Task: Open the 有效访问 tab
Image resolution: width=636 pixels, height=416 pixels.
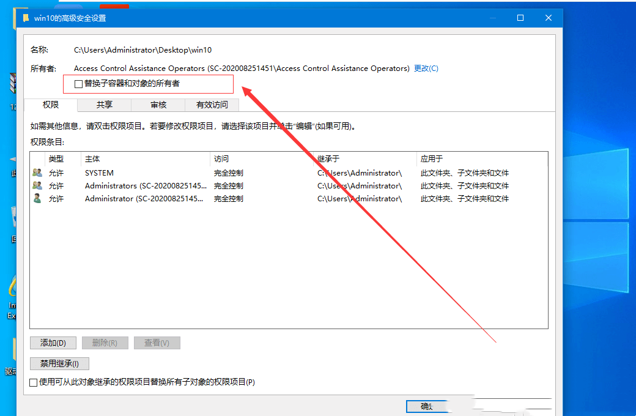Action: (211, 105)
